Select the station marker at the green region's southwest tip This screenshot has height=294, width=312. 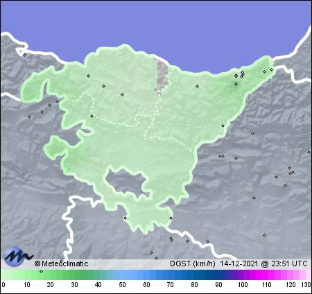(x=125, y=218)
